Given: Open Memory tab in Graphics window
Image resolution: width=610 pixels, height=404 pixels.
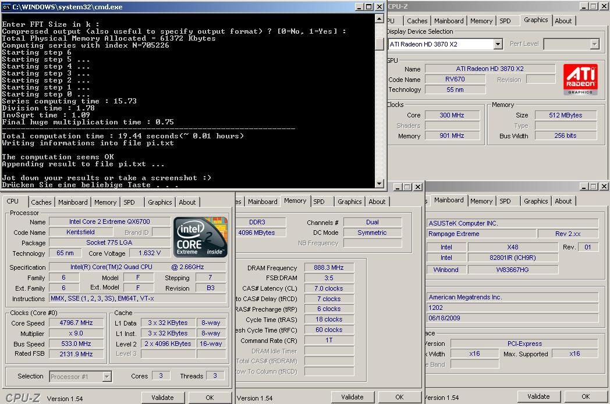Looking at the screenshot, I should pos(481,21).
